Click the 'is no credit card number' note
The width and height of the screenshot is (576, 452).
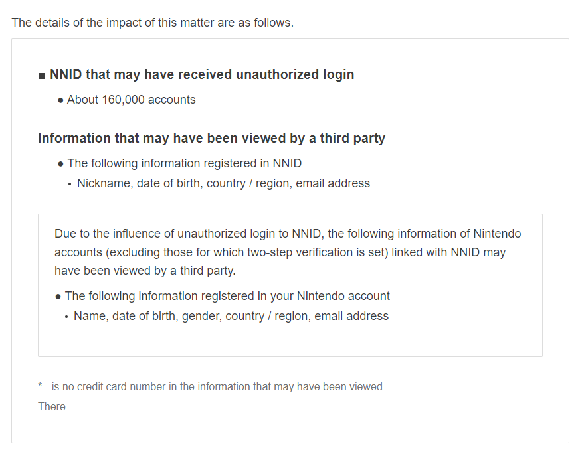click(218, 387)
